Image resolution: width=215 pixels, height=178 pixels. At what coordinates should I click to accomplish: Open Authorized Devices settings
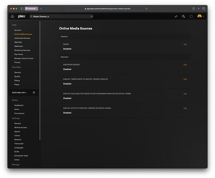click(22, 38)
